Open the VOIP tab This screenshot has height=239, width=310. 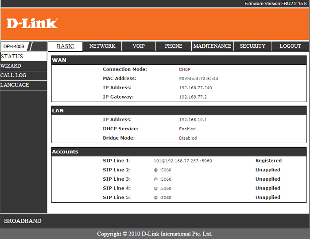[x=139, y=46]
